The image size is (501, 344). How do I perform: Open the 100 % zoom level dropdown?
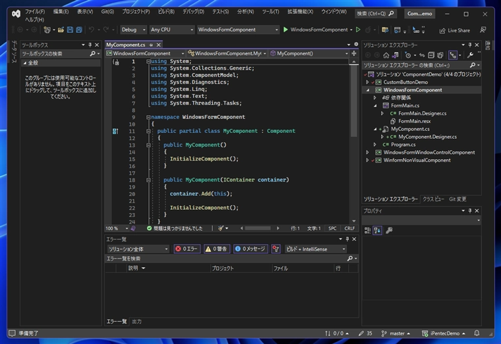point(117,228)
